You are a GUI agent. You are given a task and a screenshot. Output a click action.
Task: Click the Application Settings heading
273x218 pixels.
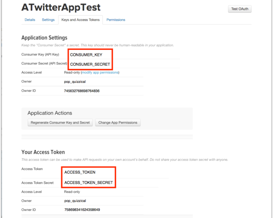pyautogui.click(x=44, y=38)
